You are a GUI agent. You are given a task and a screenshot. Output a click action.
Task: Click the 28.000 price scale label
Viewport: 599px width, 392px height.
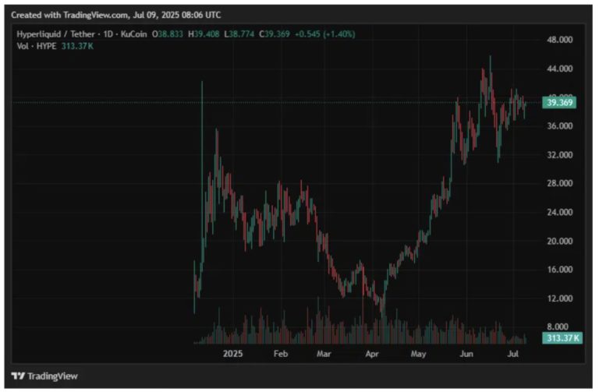[x=560, y=183]
